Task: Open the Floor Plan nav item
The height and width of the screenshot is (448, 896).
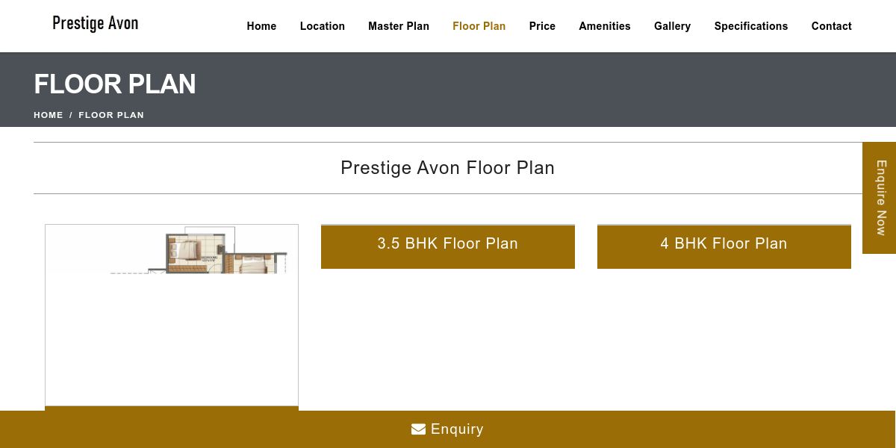Action: [479, 26]
